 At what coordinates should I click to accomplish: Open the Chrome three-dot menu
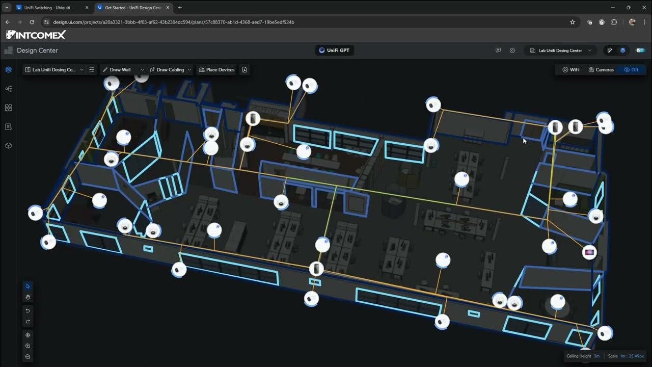point(644,22)
